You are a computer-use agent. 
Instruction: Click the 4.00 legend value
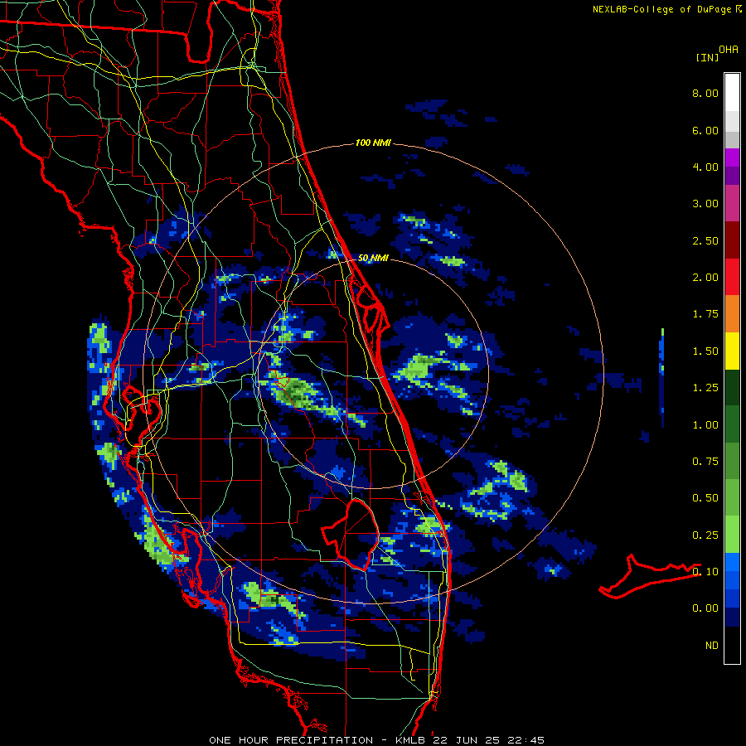pos(705,167)
